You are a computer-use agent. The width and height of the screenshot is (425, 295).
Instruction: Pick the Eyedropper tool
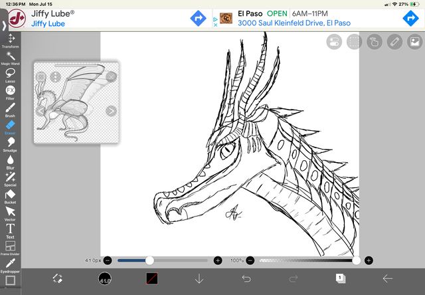pyautogui.click(x=11, y=266)
